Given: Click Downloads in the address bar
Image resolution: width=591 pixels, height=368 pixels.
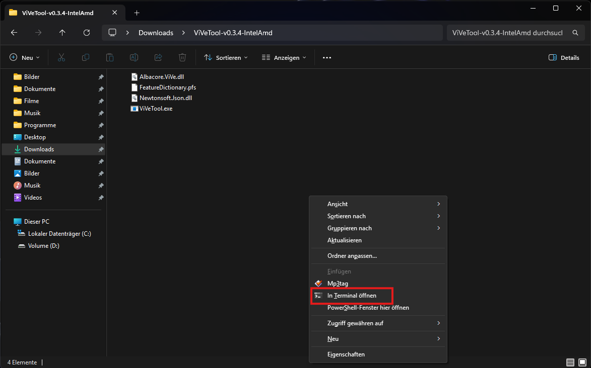Looking at the screenshot, I should [156, 33].
